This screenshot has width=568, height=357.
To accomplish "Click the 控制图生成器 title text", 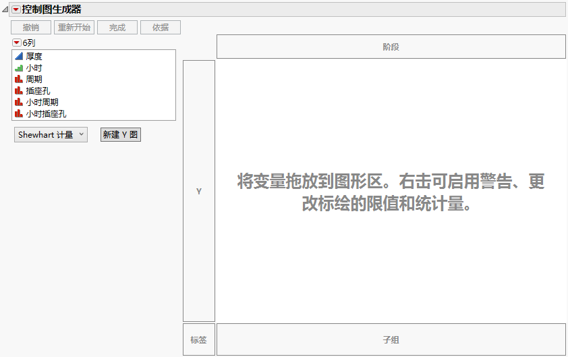I will 51,9.
